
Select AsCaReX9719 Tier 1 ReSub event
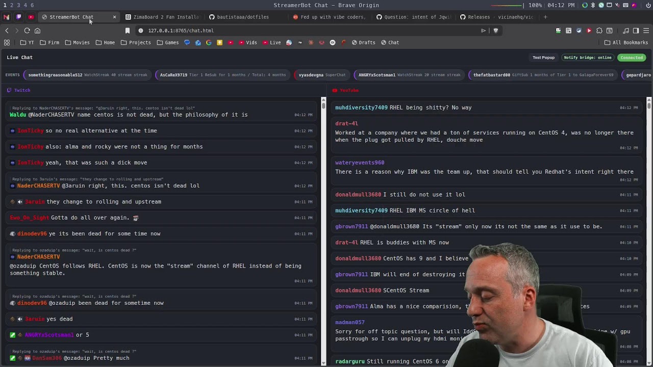coord(223,75)
